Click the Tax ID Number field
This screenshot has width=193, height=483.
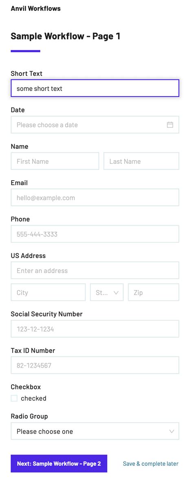pos(95,365)
